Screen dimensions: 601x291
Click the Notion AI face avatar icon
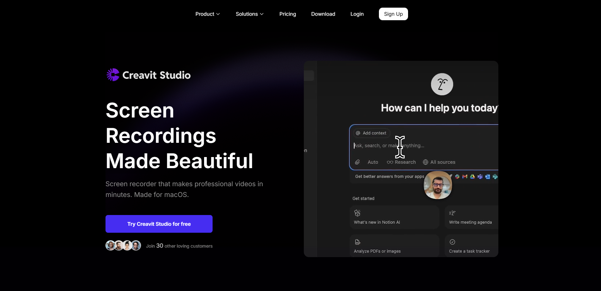(x=442, y=84)
